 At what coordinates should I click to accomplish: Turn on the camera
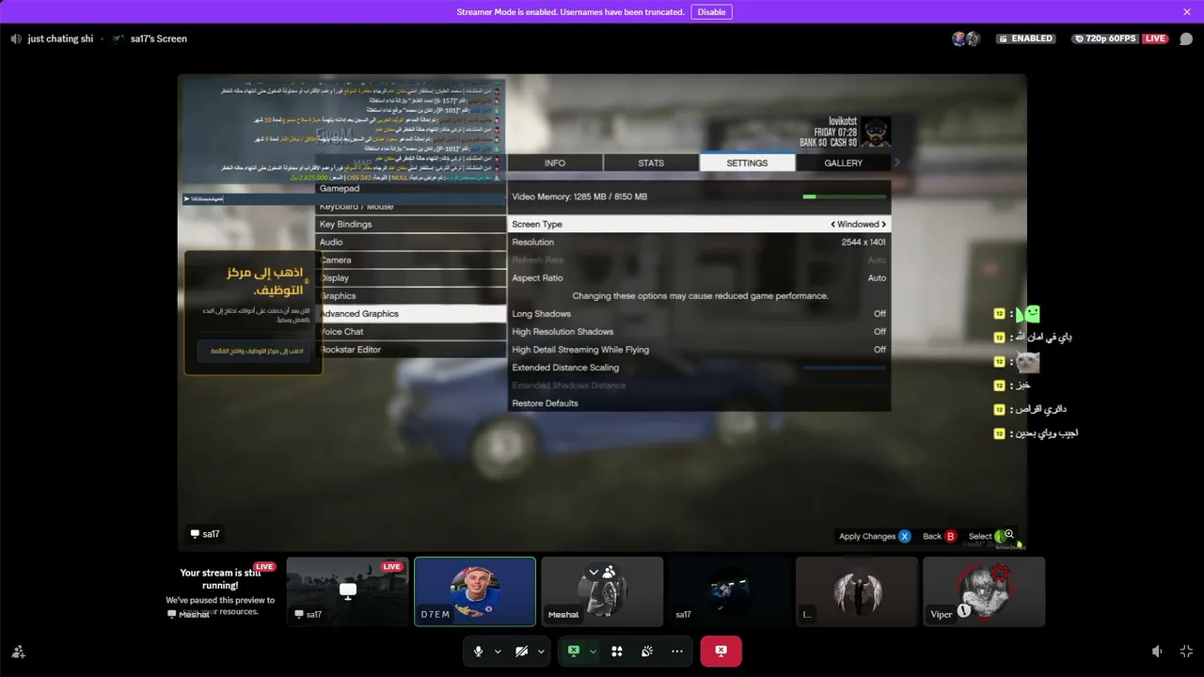[521, 651]
